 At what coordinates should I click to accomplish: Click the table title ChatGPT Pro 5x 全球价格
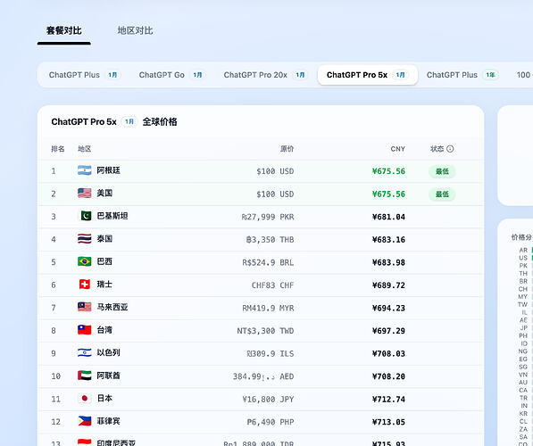[114, 121]
